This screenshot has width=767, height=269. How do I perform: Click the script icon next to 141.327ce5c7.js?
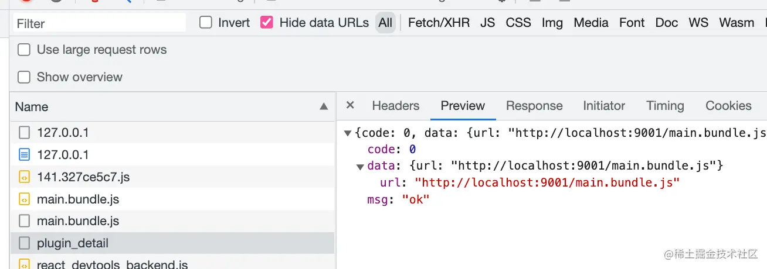pyautogui.click(x=24, y=177)
